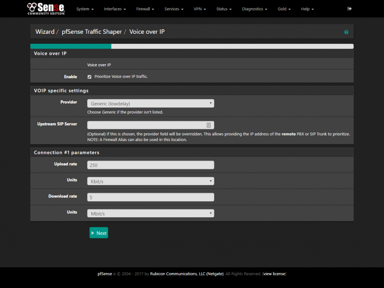Follow the view license link
This screenshot has width=384, height=288.
click(274, 274)
